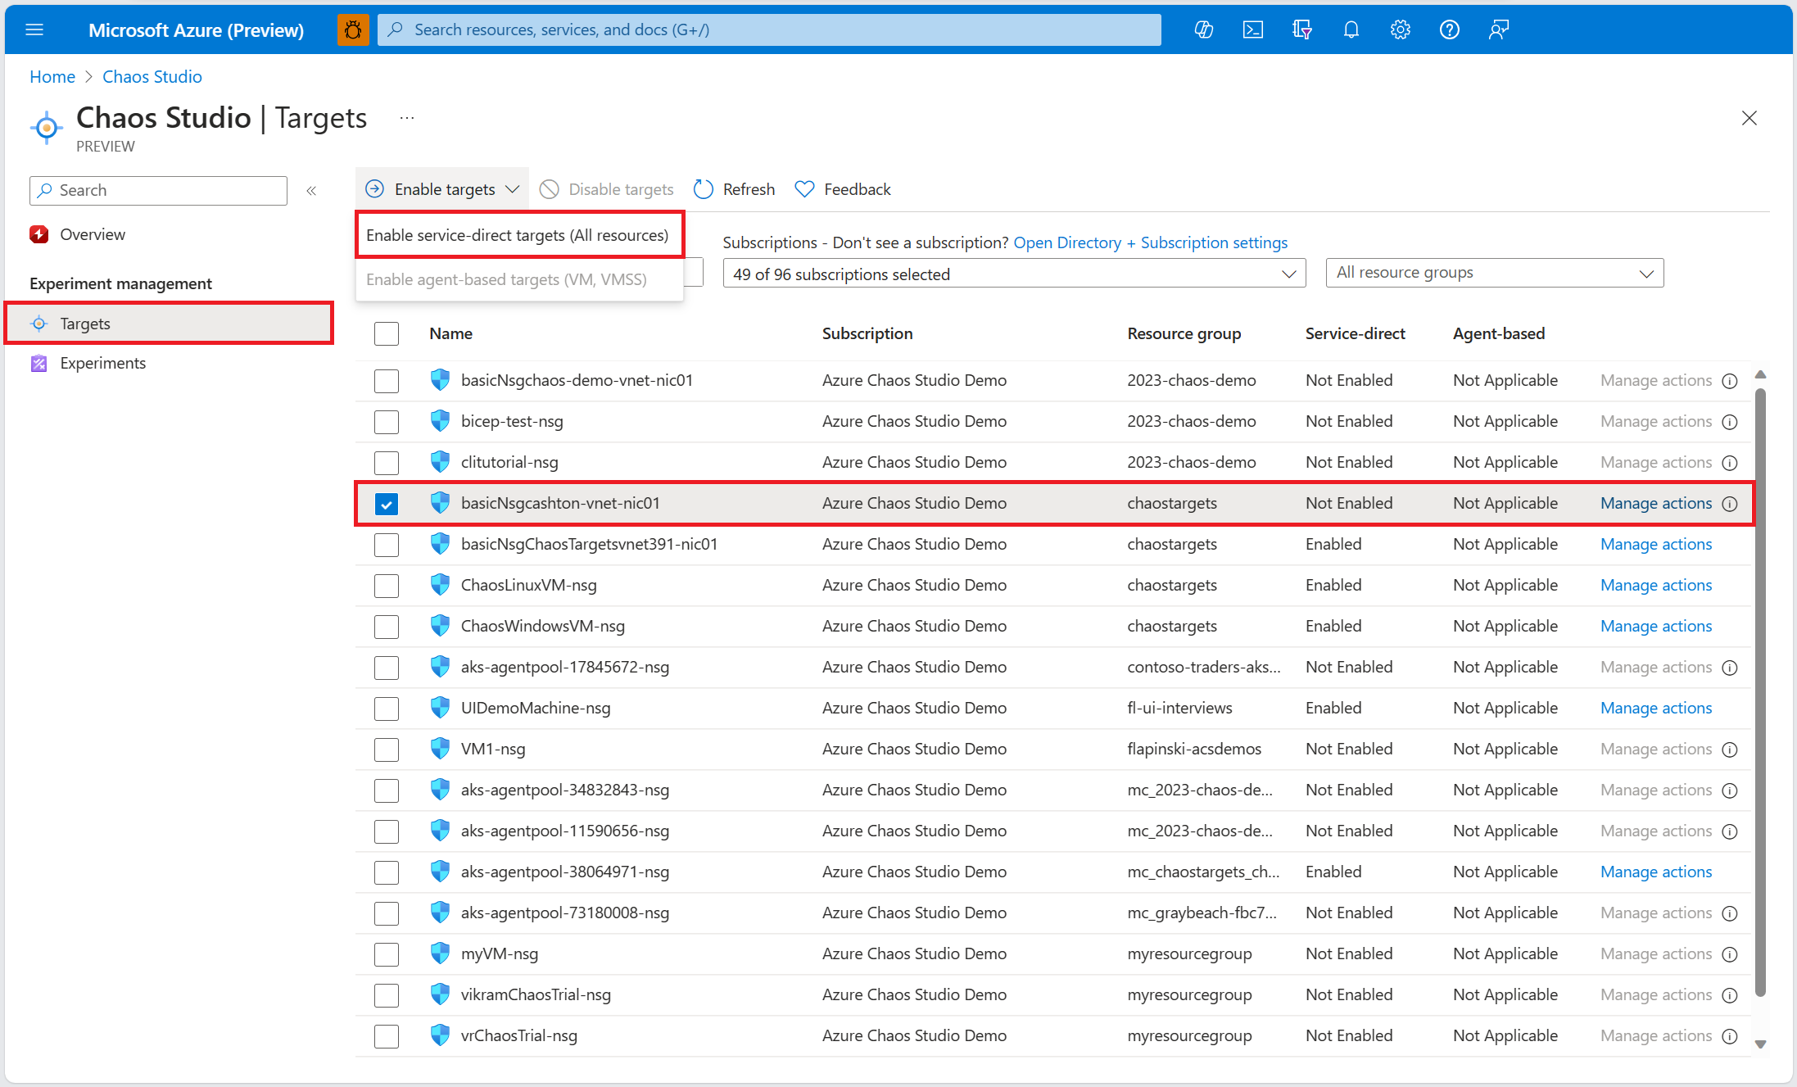
Task: Click Manage actions for ChaosLinuxVM-nsg
Action: tap(1655, 585)
